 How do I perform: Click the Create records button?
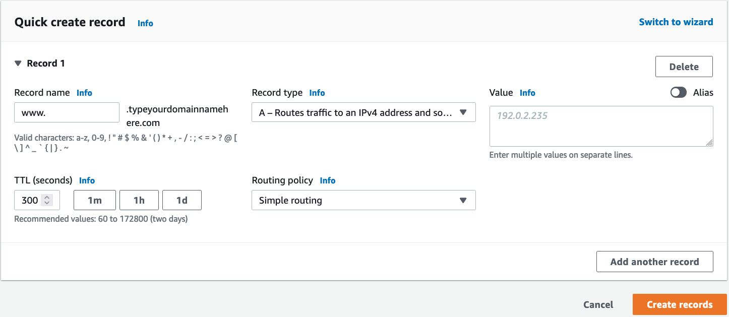[x=679, y=304]
